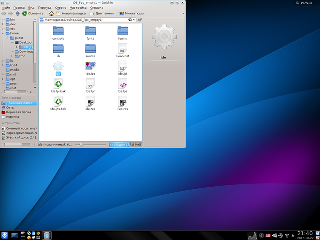Toggle the Миниатюры previews button
320x240 pixels.
pyautogui.click(x=132, y=14)
